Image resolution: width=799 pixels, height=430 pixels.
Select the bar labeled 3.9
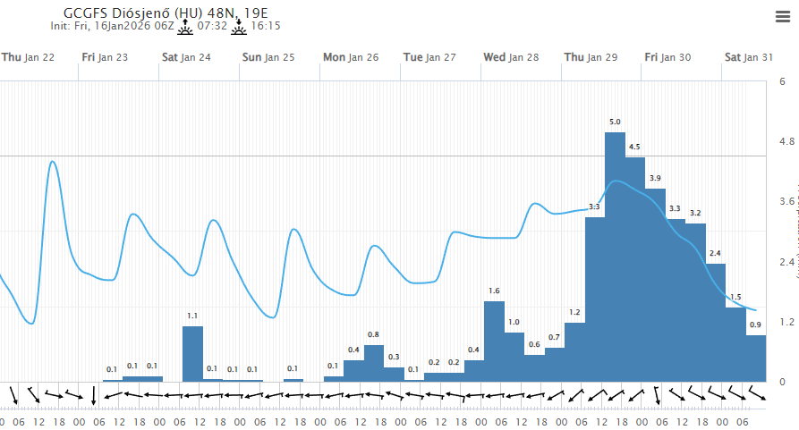(655, 284)
